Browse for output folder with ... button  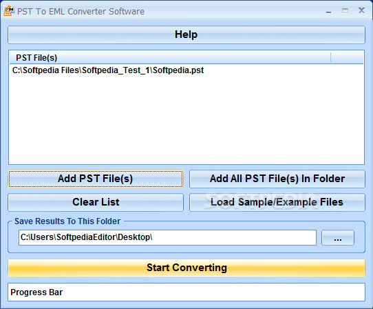338,237
